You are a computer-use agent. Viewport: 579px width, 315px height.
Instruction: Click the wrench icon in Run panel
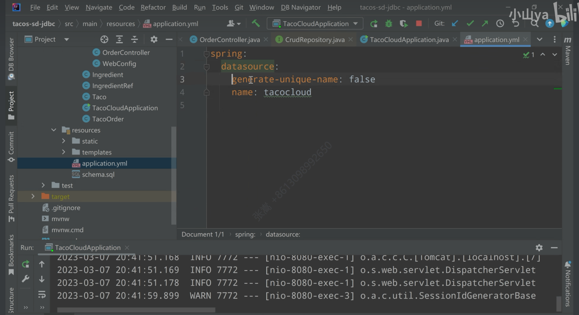25,279
